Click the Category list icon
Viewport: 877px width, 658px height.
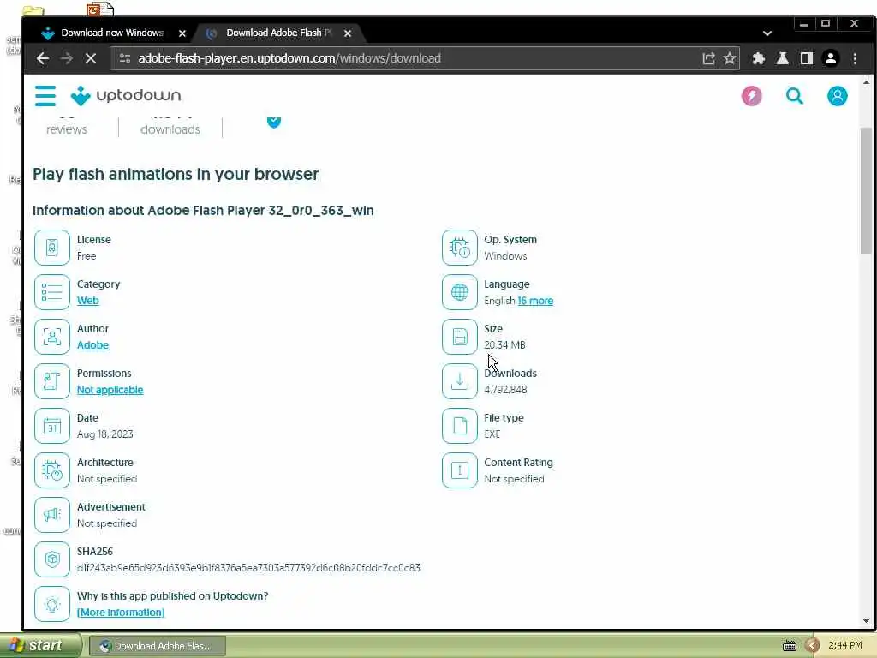(52, 292)
